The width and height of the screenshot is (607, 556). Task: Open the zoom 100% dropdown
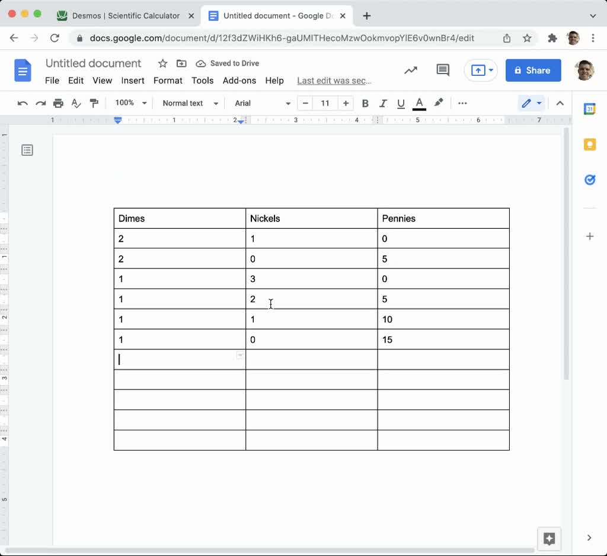130,103
